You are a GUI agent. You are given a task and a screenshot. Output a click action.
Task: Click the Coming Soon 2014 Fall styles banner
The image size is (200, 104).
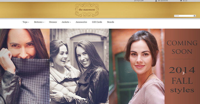pyautogui.click(x=182, y=66)
